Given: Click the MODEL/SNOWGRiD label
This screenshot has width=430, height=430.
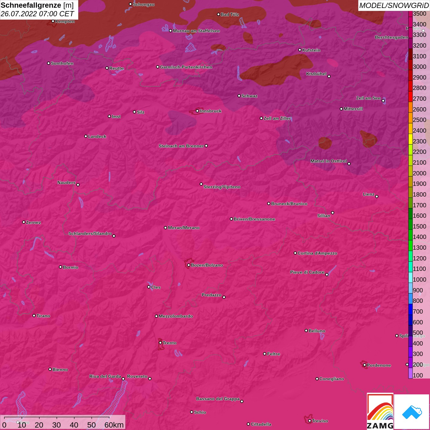Looking at the screenshot, I should point(394,6).
